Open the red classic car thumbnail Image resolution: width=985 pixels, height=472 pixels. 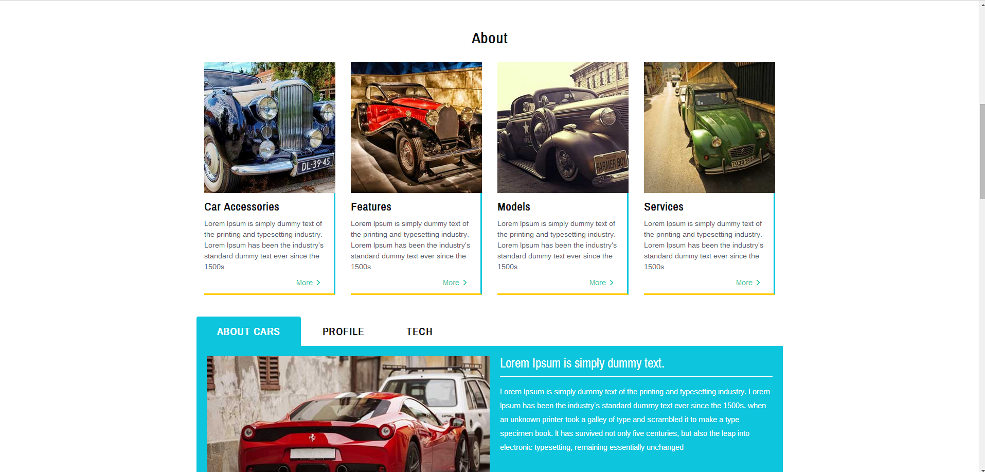[x=416, y=127]
